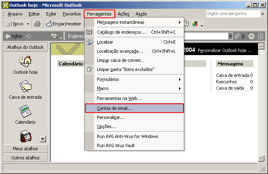Click the forward navigation arrow
This screenshot has width=268, height=174.
tap(29, 36)
